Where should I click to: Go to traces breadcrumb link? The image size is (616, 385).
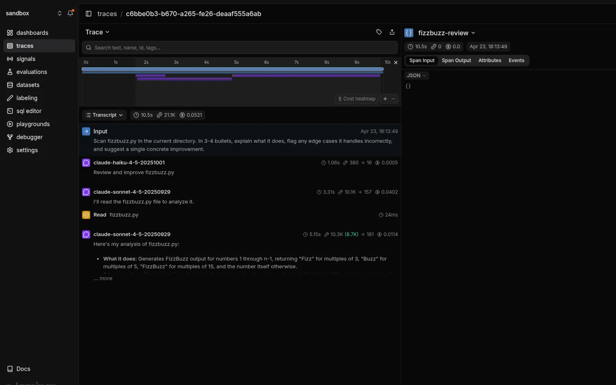(107, 14)
